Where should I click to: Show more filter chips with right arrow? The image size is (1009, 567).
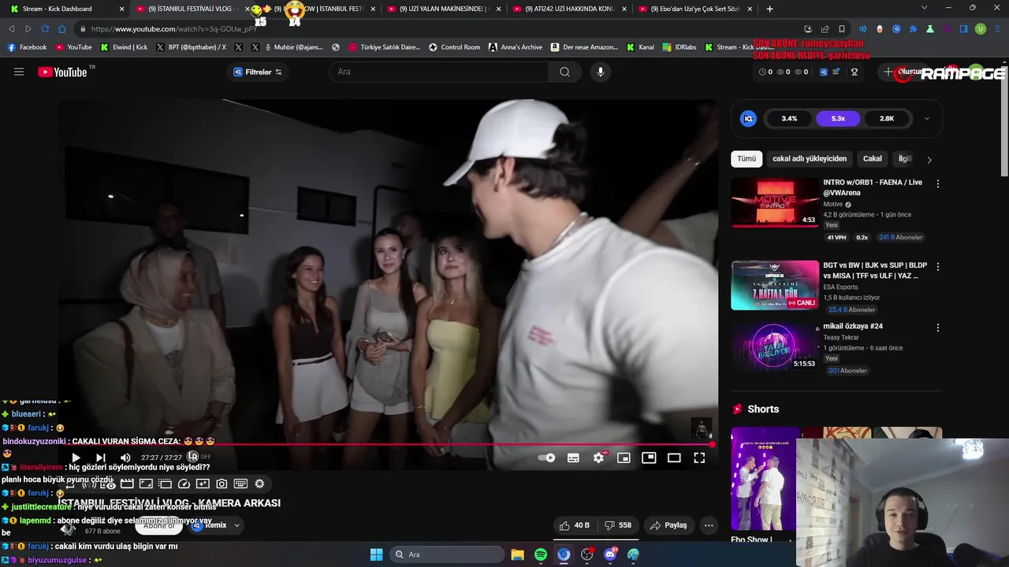[x=929, y=159]
